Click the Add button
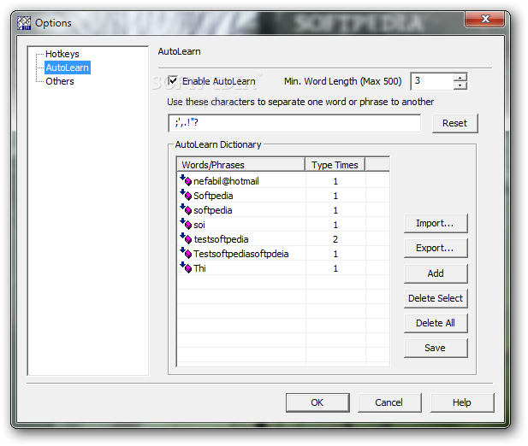528x446 pixels. tap(436, 273)
